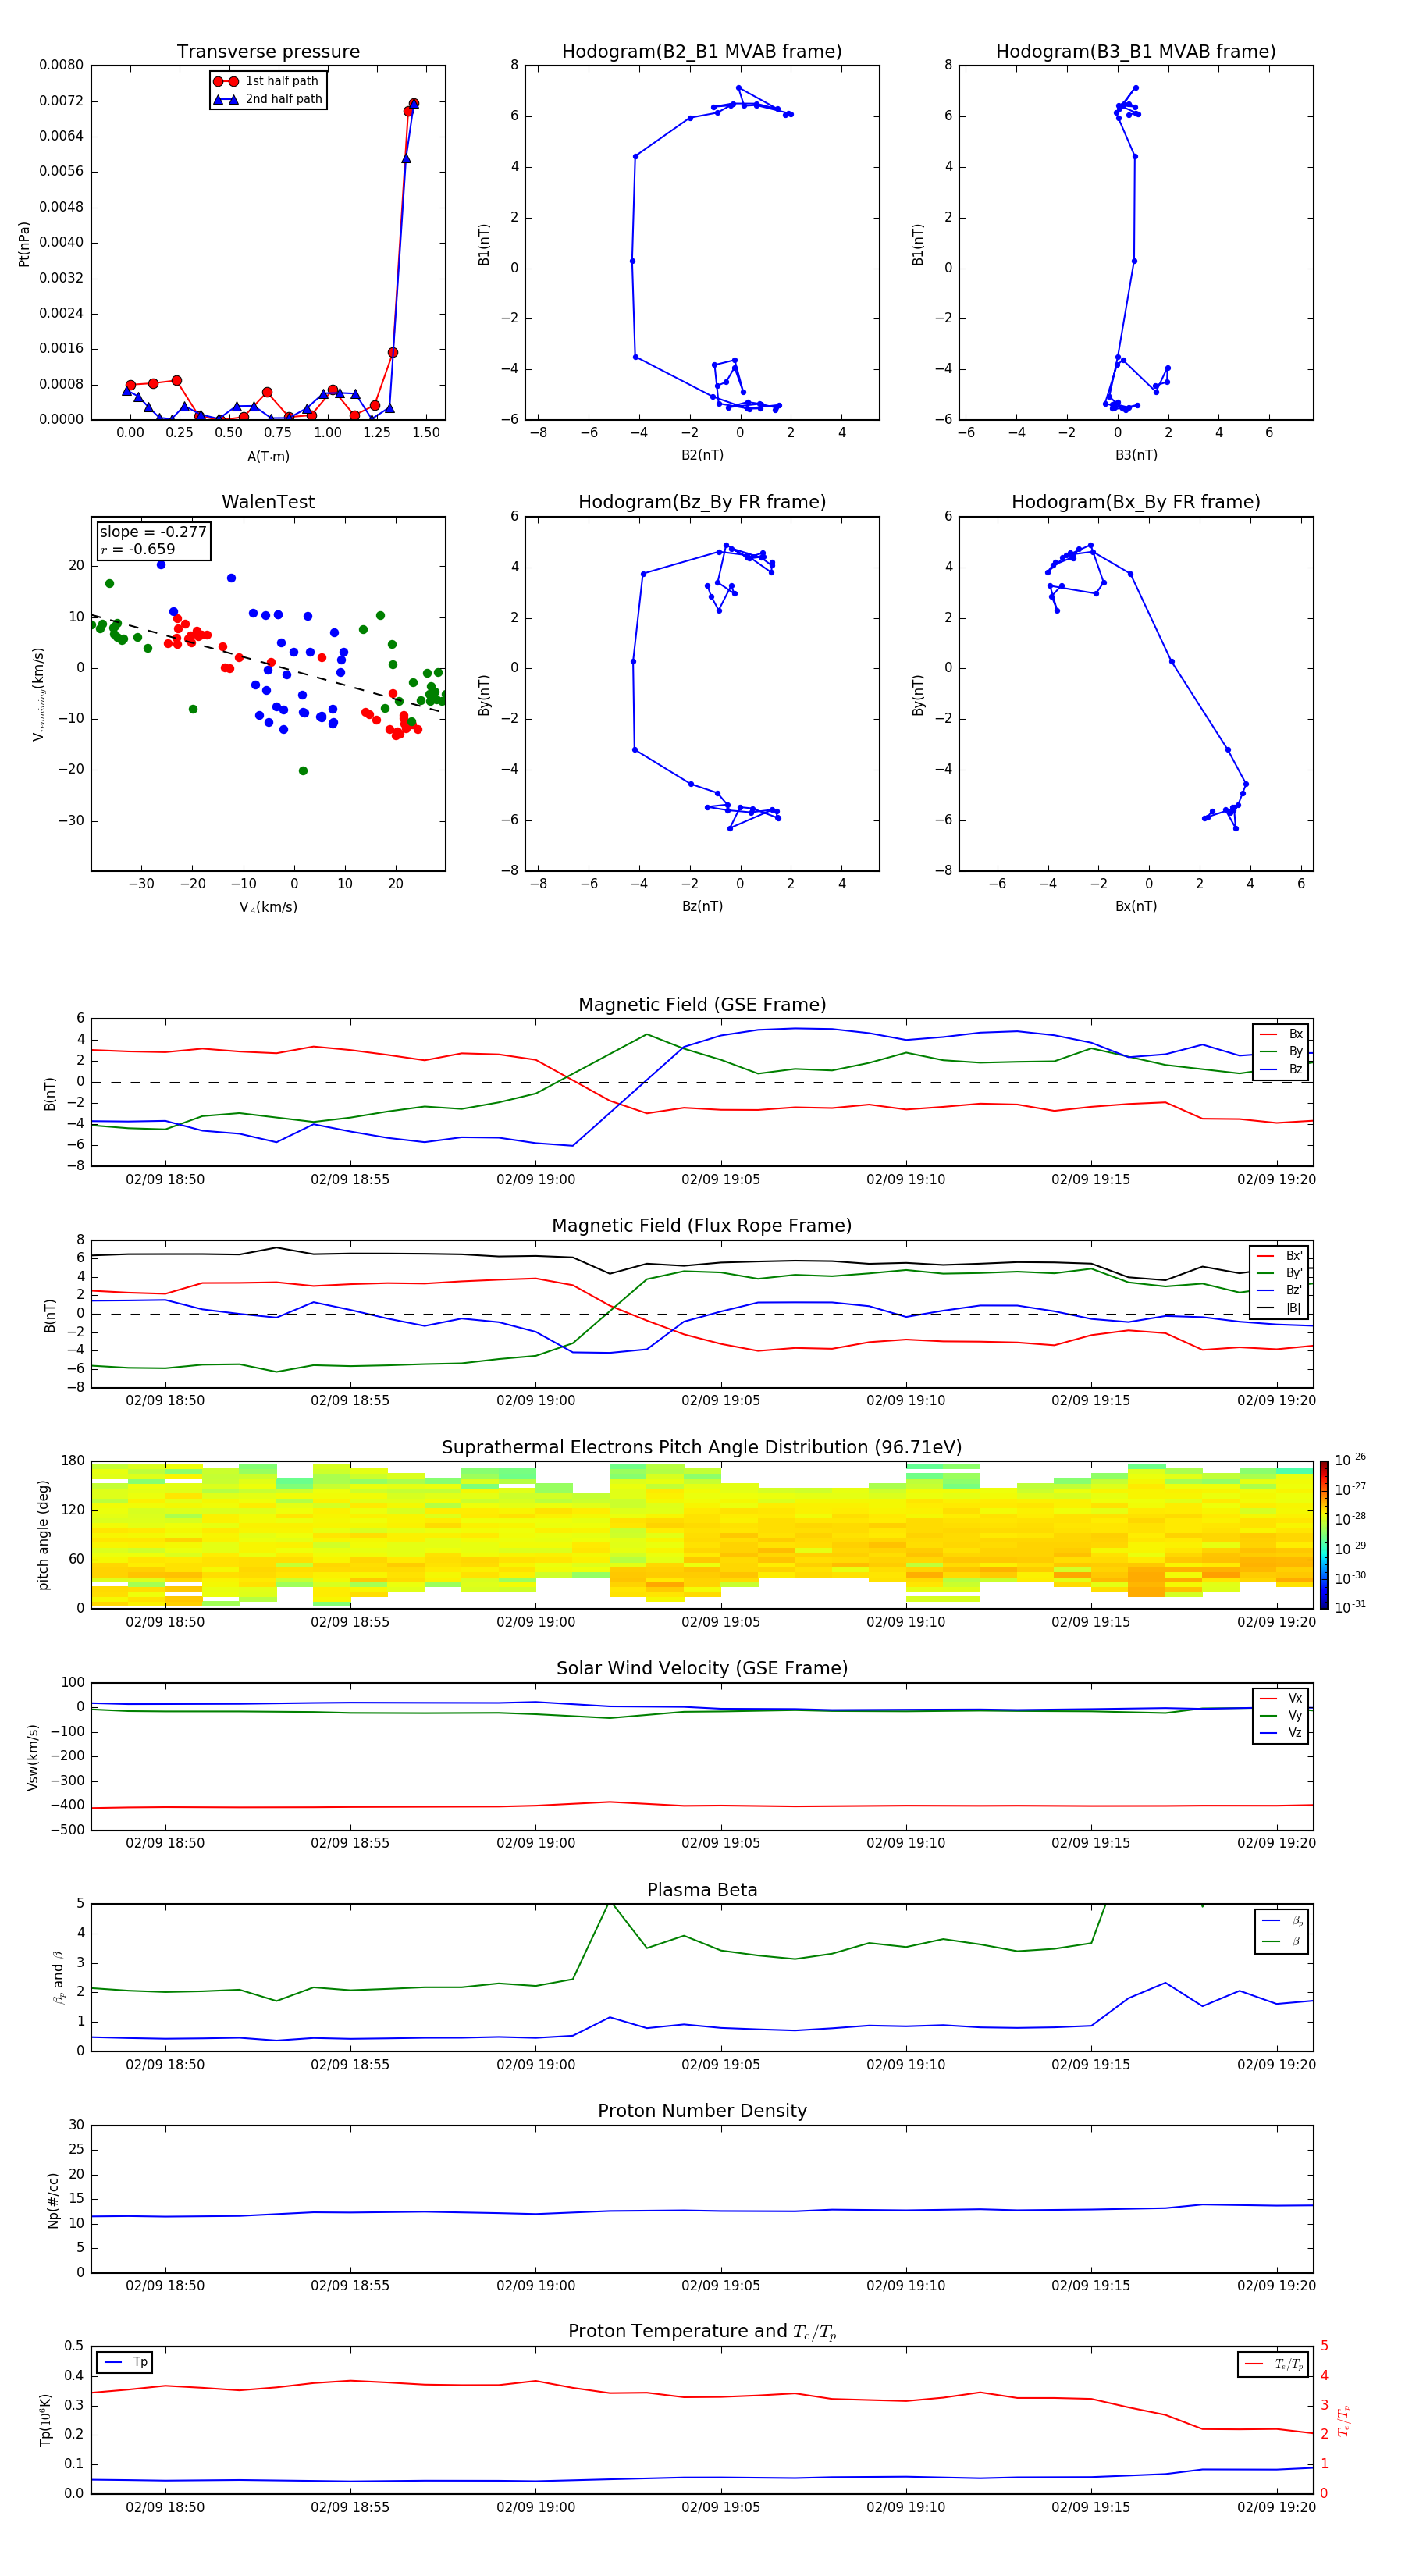Viewport: 1405px width, 2576px height.
Task: Click the 'B2(nT)' x-axis label
Action: tap(702, 455)
